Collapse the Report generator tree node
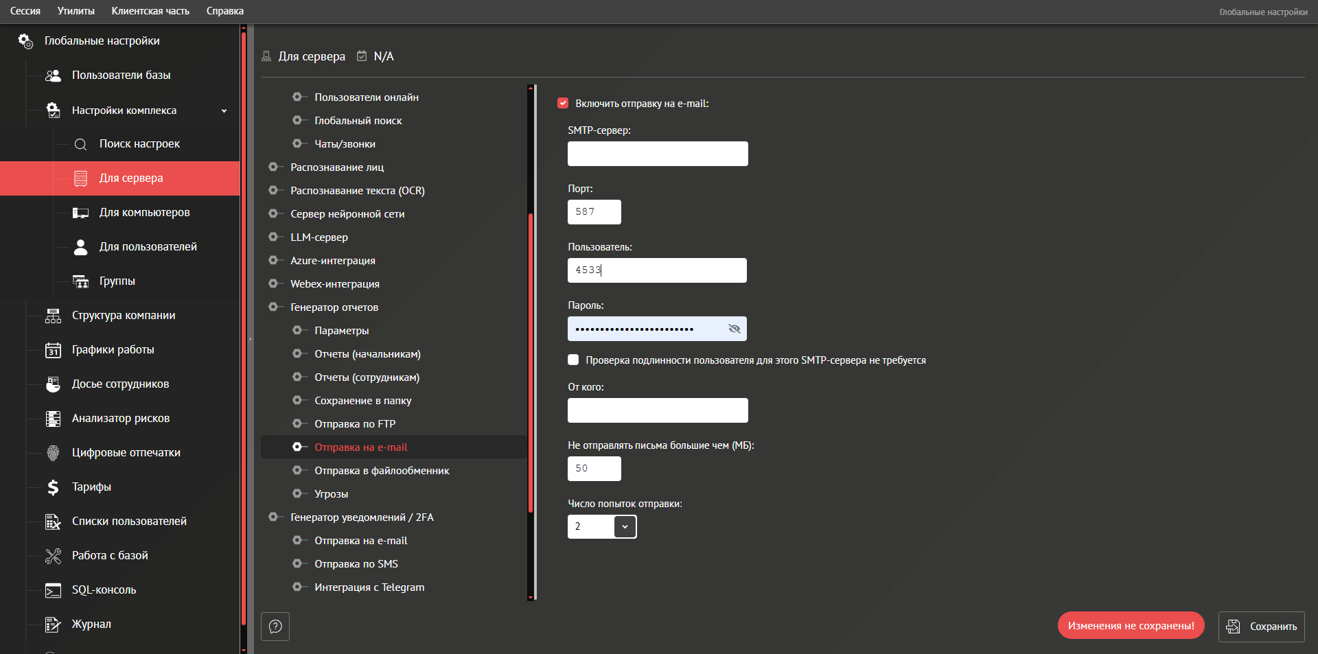This screenshot has height=654, width=1318. click(273, 307)
